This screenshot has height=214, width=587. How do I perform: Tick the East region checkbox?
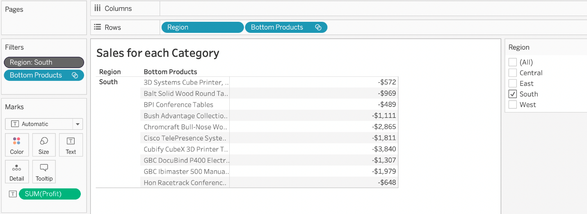point(513,83)
